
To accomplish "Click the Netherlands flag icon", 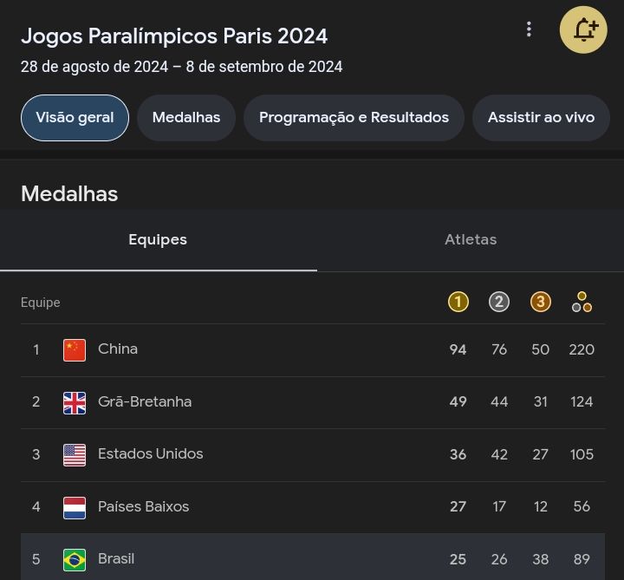I will click(x=75, y=507).
